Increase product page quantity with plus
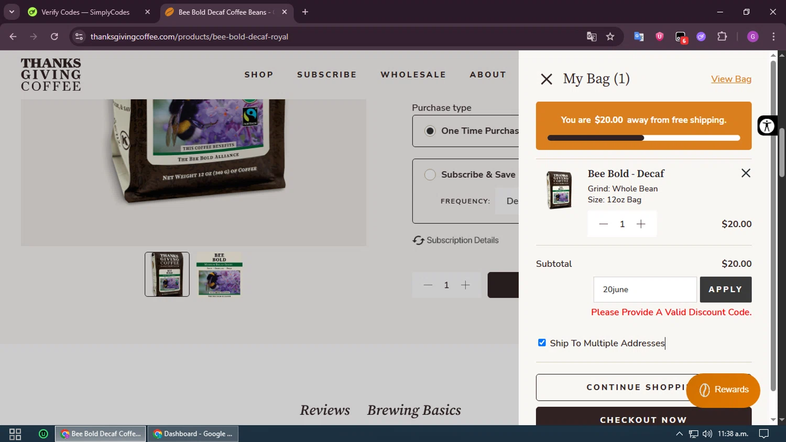 (x=465, y=285)
